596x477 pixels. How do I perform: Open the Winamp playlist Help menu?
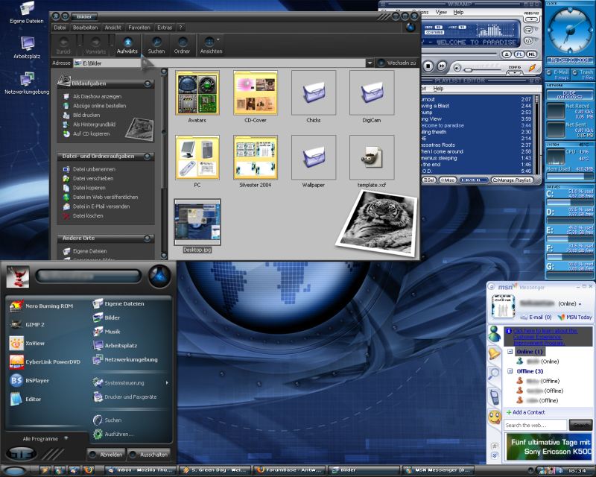[438, 89]
